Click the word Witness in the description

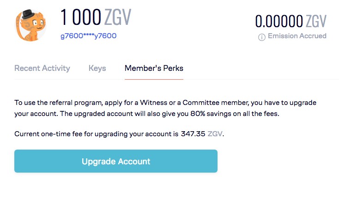point(153,103)
